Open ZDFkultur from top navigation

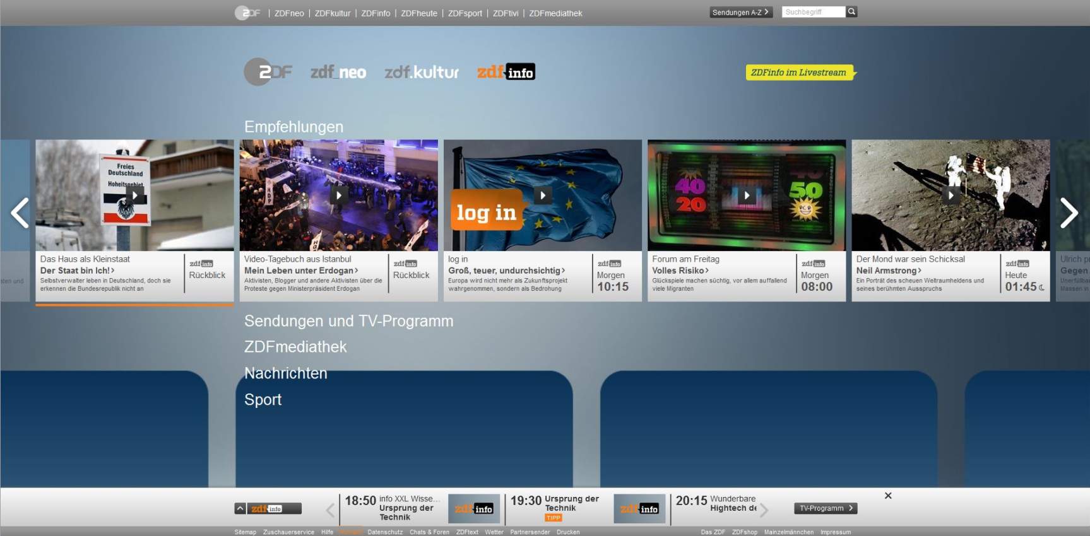pyautogui.click(x=333, y=13)
